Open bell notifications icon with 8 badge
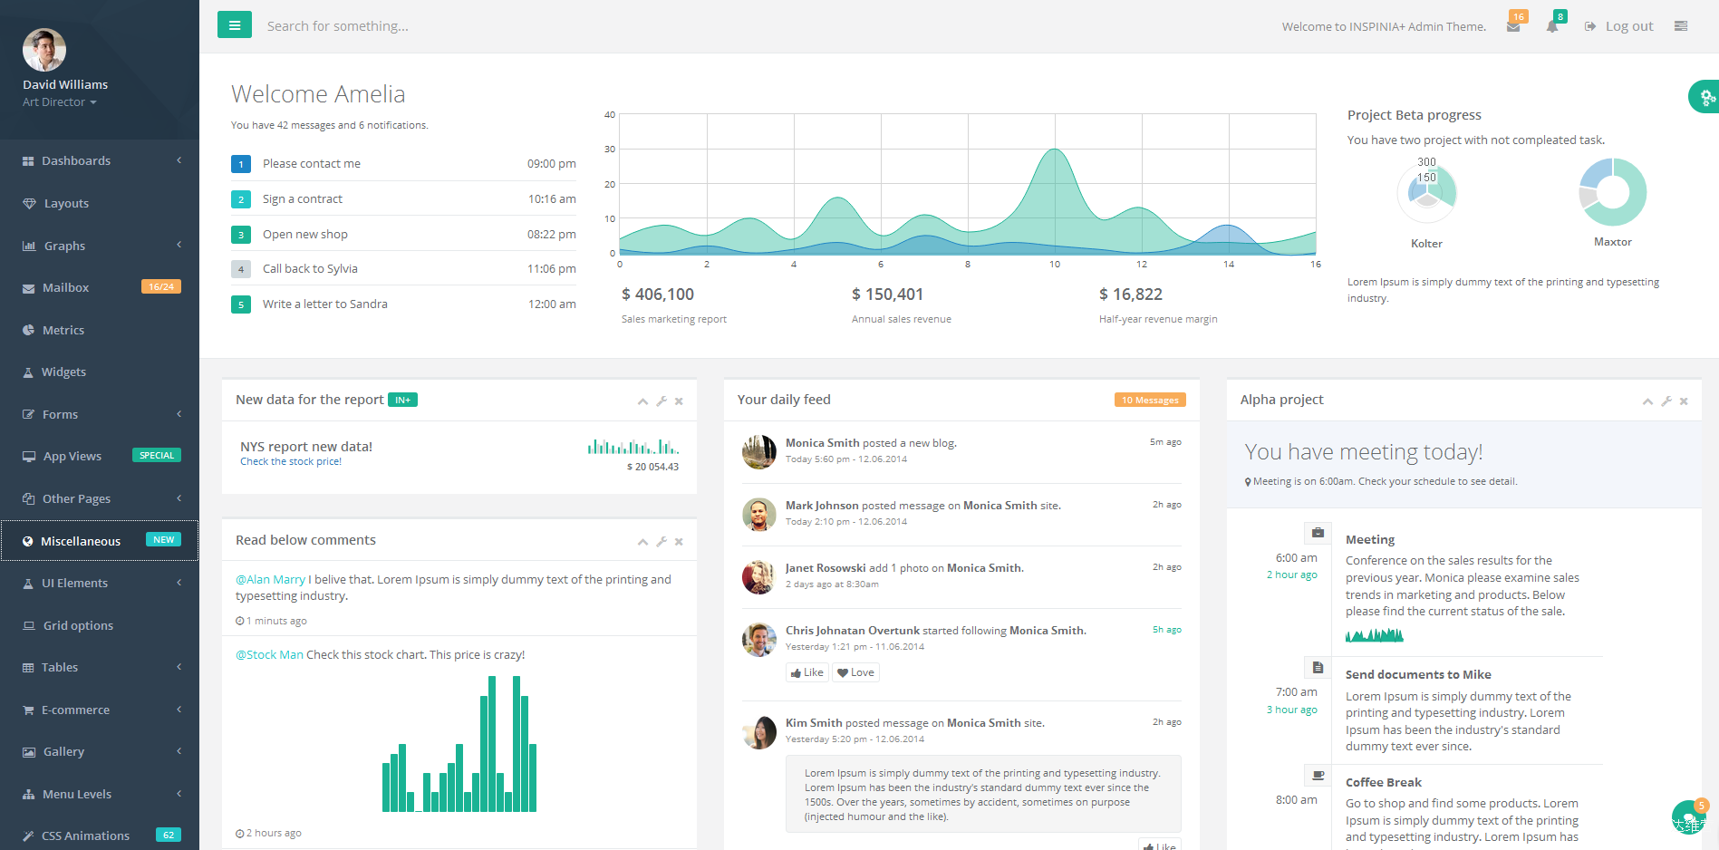The width and height of the screenshot is (1719, 850). [1552, 26]
